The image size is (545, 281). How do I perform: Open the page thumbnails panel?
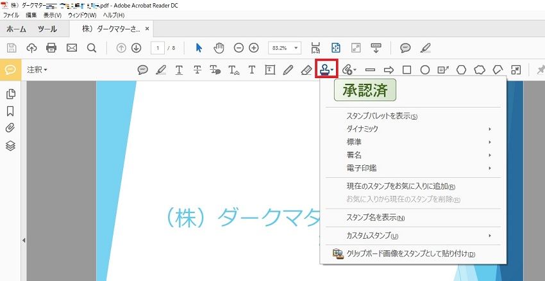pyautogui.click(x=10, y=94)
